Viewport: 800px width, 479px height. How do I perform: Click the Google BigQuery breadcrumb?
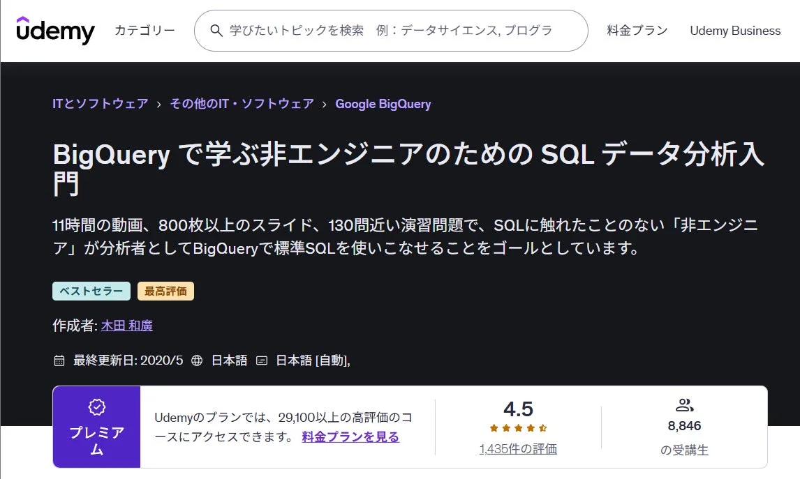[x=383, y=103]
